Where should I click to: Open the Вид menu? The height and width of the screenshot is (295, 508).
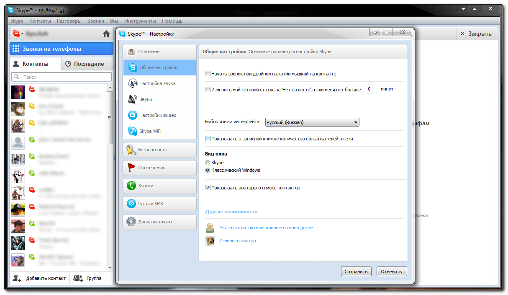pyautogui.click(x=114, y=21)
